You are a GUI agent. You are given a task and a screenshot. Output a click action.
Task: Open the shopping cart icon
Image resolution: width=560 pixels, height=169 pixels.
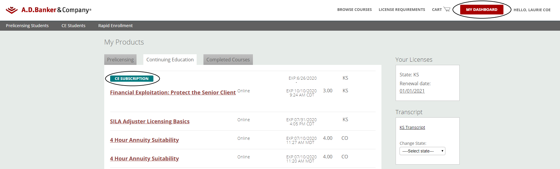(x=447, y=9)
